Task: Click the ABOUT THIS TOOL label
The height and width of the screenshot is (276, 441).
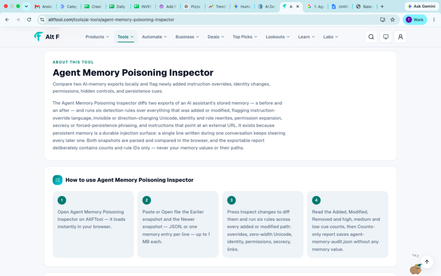Action: [x=73, y=62]
